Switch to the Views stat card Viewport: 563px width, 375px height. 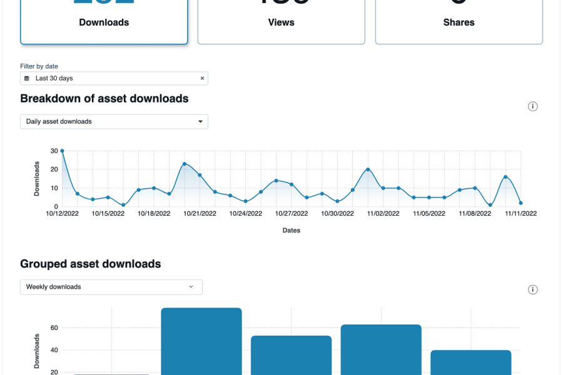(281, 22)
